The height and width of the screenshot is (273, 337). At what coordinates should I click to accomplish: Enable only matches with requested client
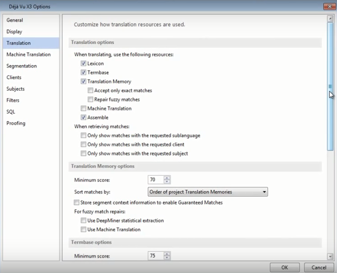coord(84,144)
